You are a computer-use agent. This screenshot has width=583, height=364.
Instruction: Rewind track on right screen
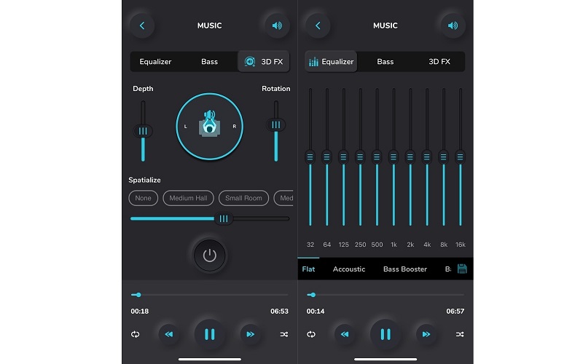point(345,334)
